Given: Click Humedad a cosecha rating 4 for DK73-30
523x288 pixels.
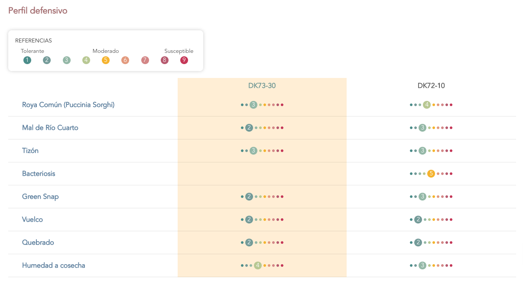Looking at the screenshot, I should click(258, 265).
